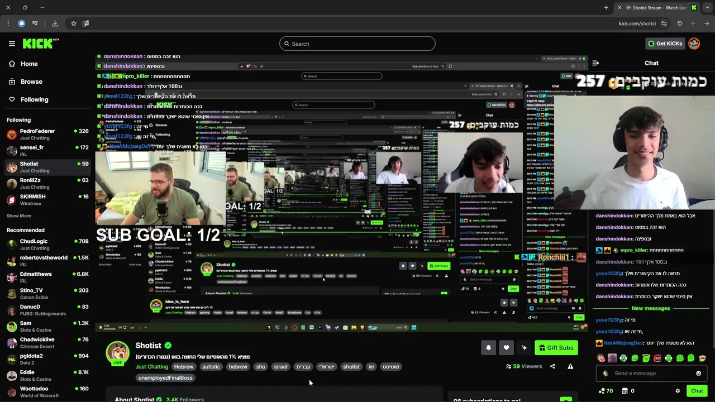Select the 'israel' tag
Screen dimensions: 715x402
click(x=280, y=367)
